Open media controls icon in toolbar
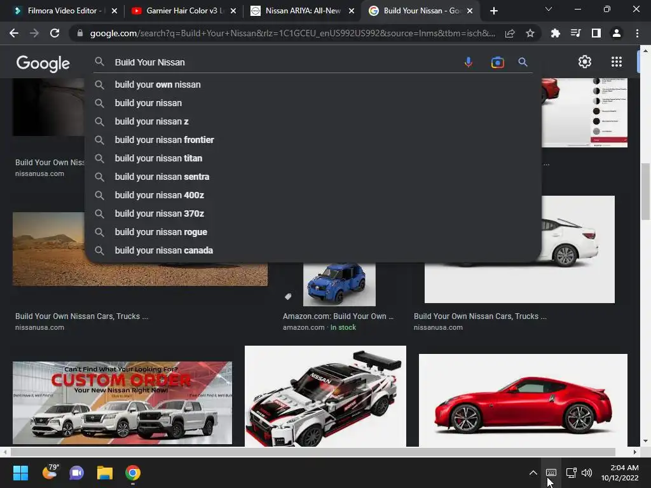This screenshot has height=488, width=651. [575, 33]
